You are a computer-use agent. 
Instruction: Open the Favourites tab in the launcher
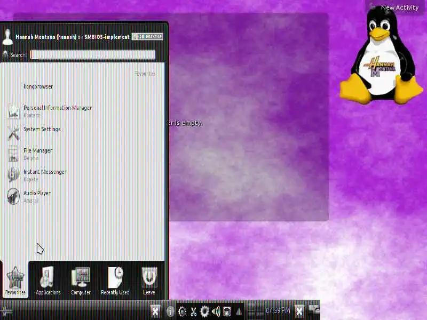[15, 281]
